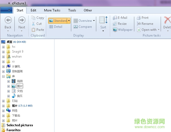Open the Sort options icon

(103, 20)
